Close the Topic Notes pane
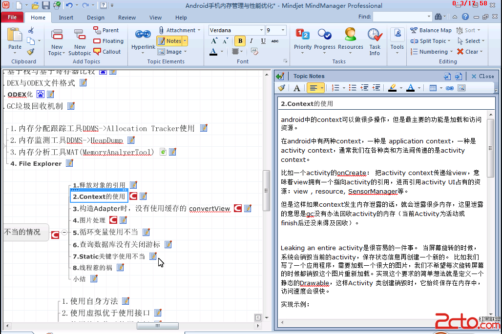The height and width of the screenshot is (334, 502). click(x=482, y=76)
